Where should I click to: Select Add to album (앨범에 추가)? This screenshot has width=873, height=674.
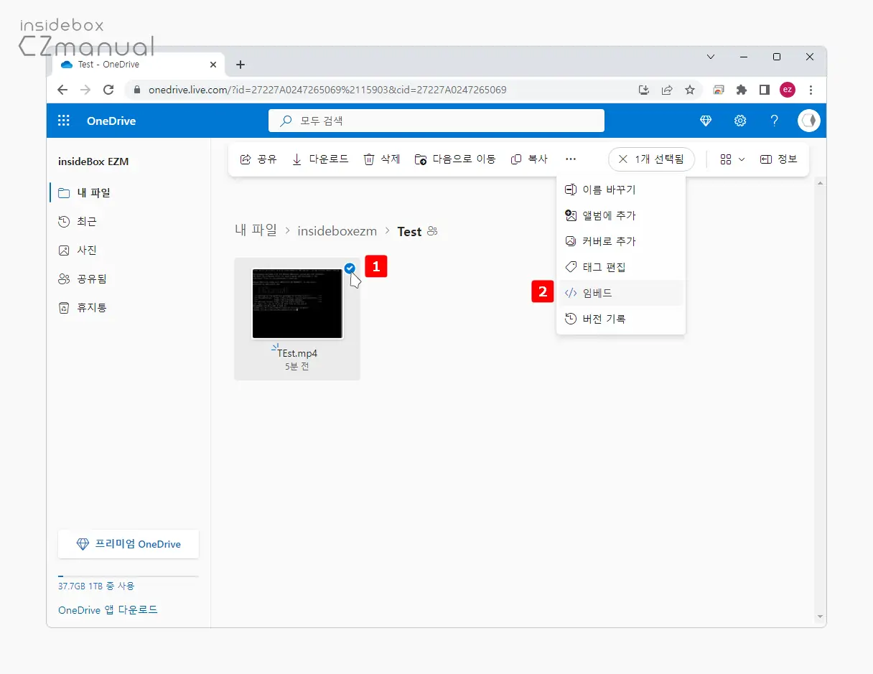(621, 215)
